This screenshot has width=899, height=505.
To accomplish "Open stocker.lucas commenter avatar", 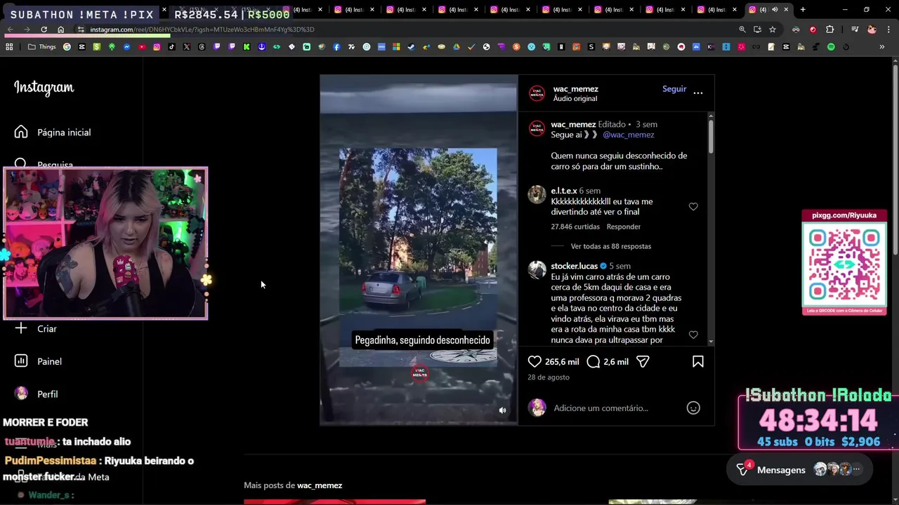I will point(537,270).
